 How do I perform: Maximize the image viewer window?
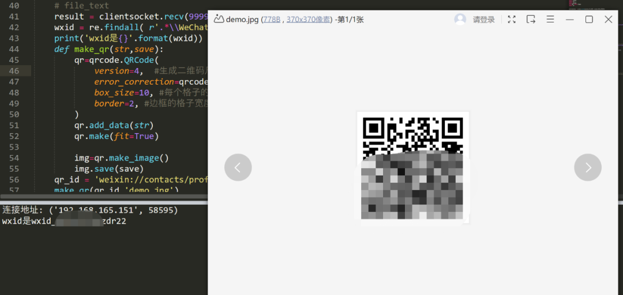click(x=589, y=20)
